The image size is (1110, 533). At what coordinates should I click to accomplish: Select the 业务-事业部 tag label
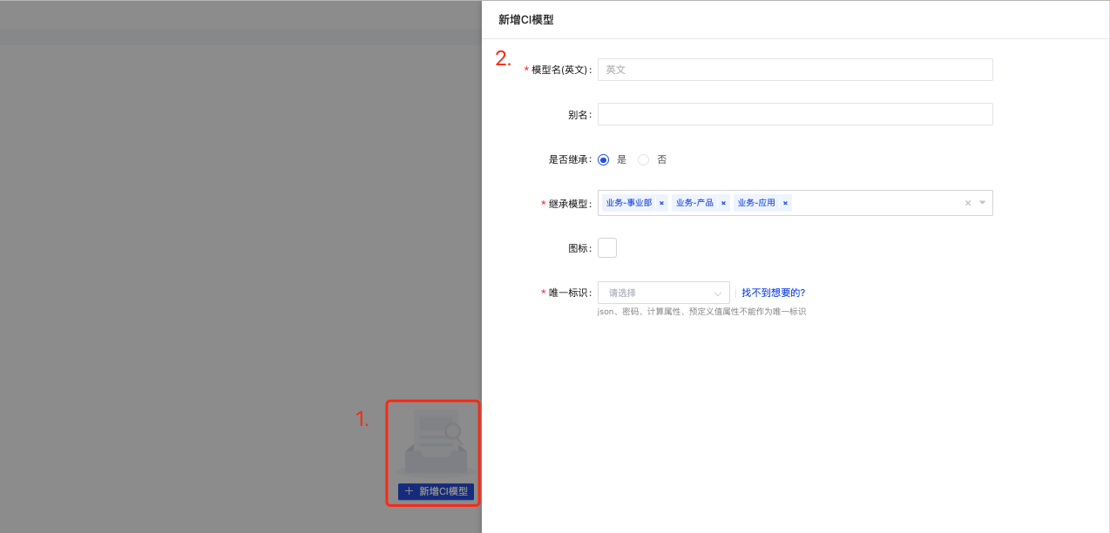(628, 203)
